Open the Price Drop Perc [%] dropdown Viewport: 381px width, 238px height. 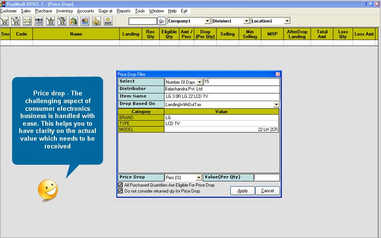[199, 178]
